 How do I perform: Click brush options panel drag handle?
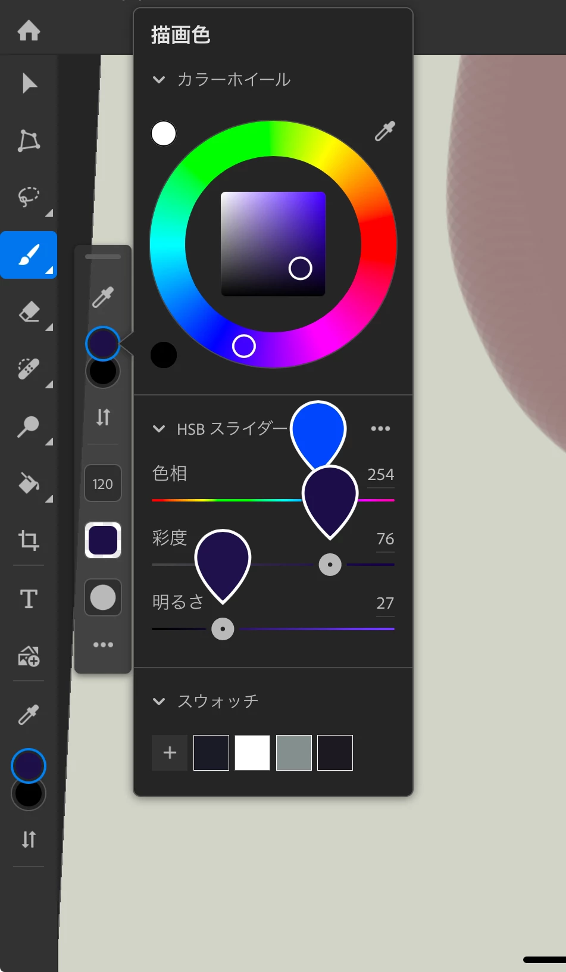point(103,257)
